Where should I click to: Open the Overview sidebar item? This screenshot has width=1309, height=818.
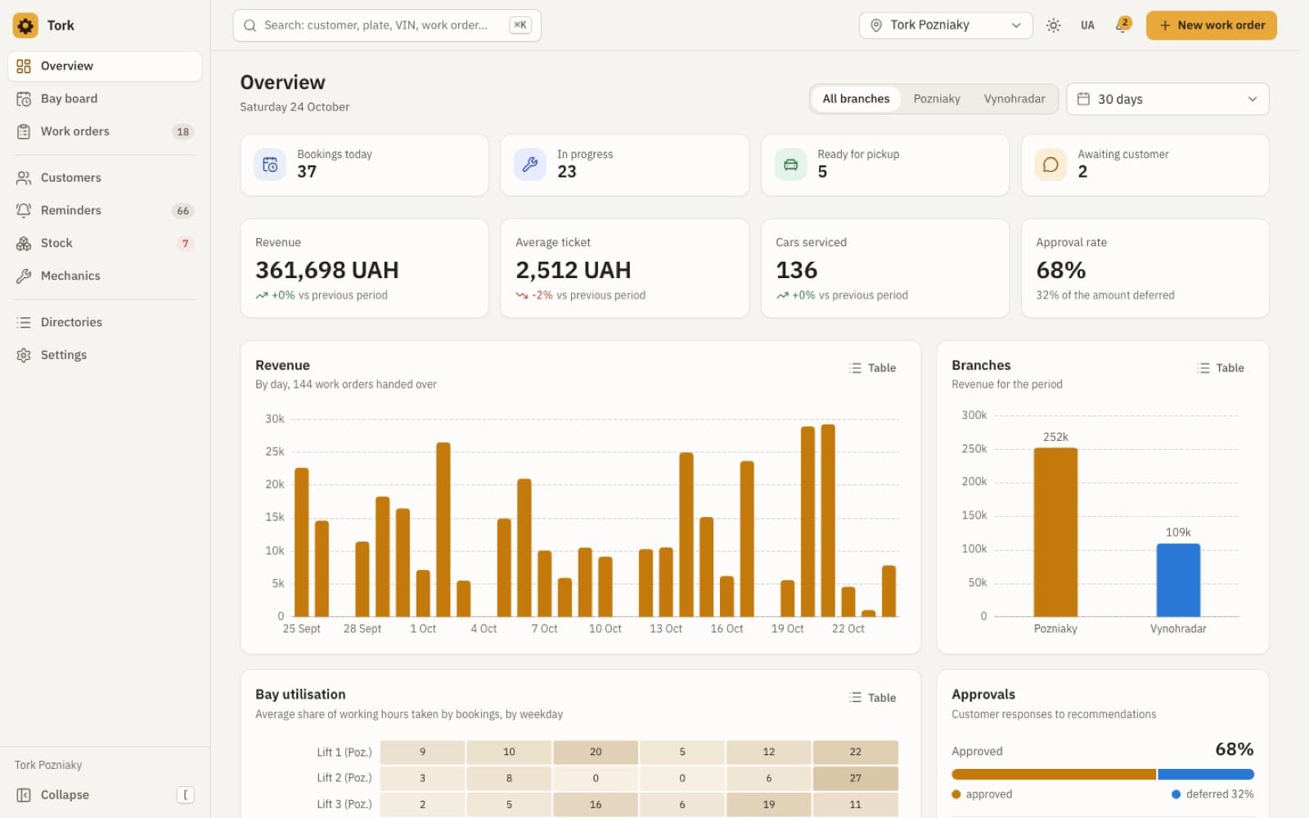click(x=105, y=66)
